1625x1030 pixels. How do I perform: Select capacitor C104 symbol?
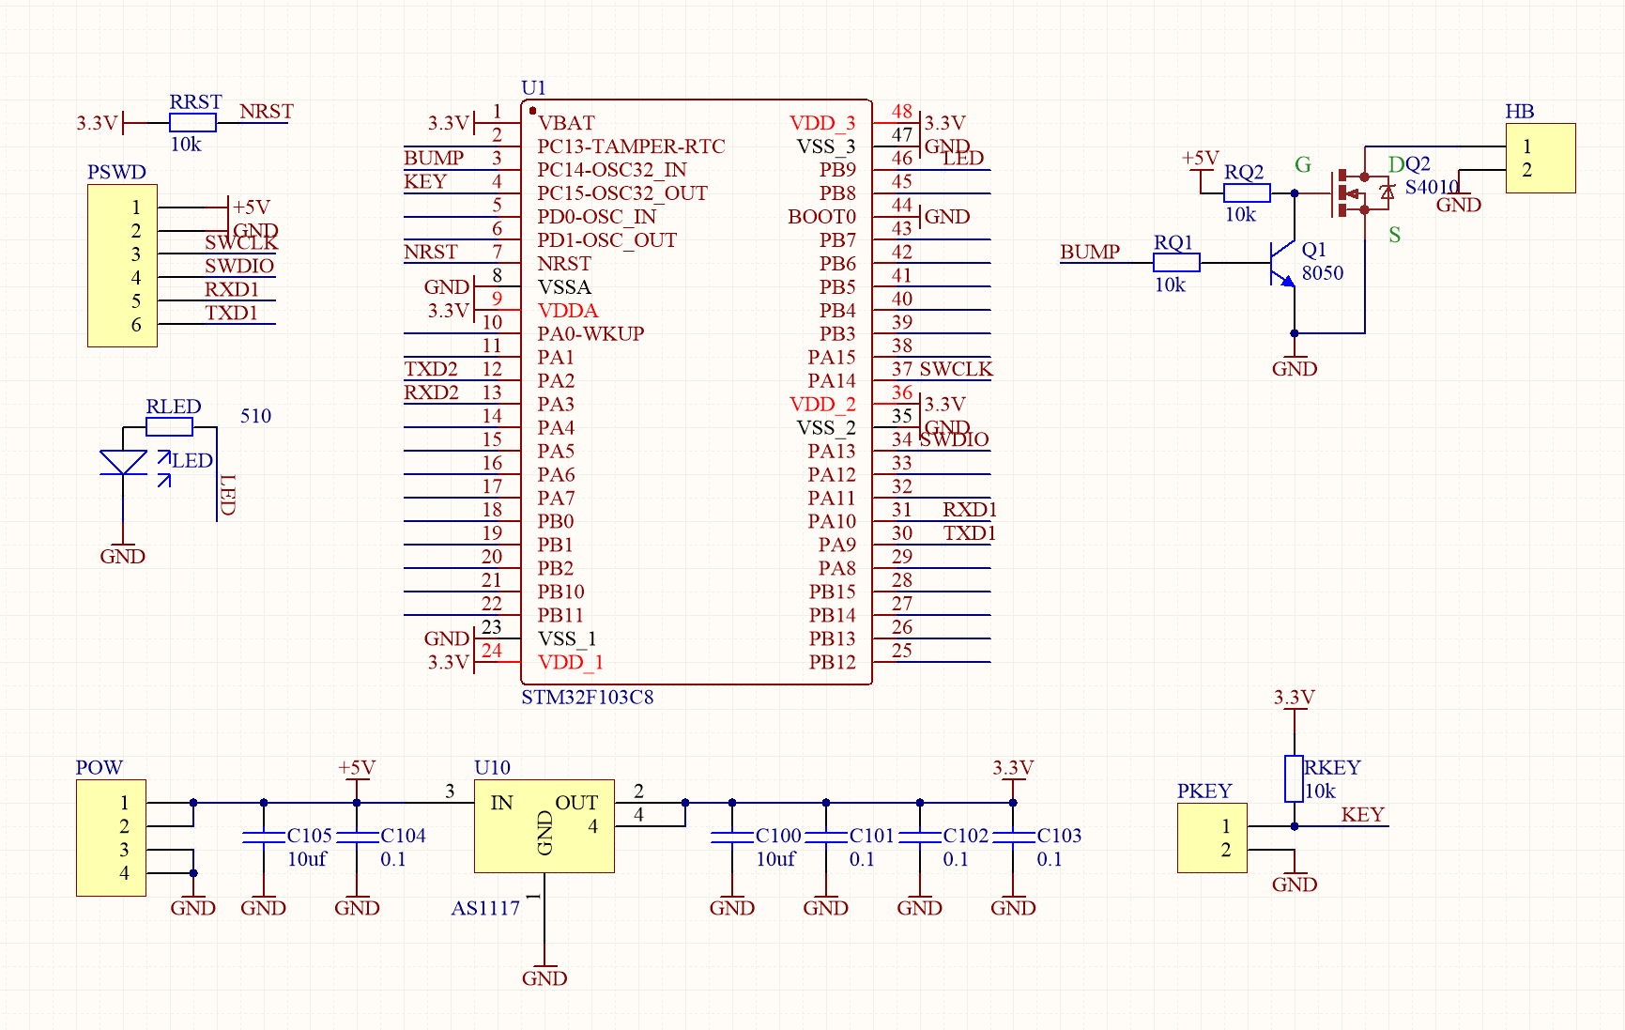357,838
